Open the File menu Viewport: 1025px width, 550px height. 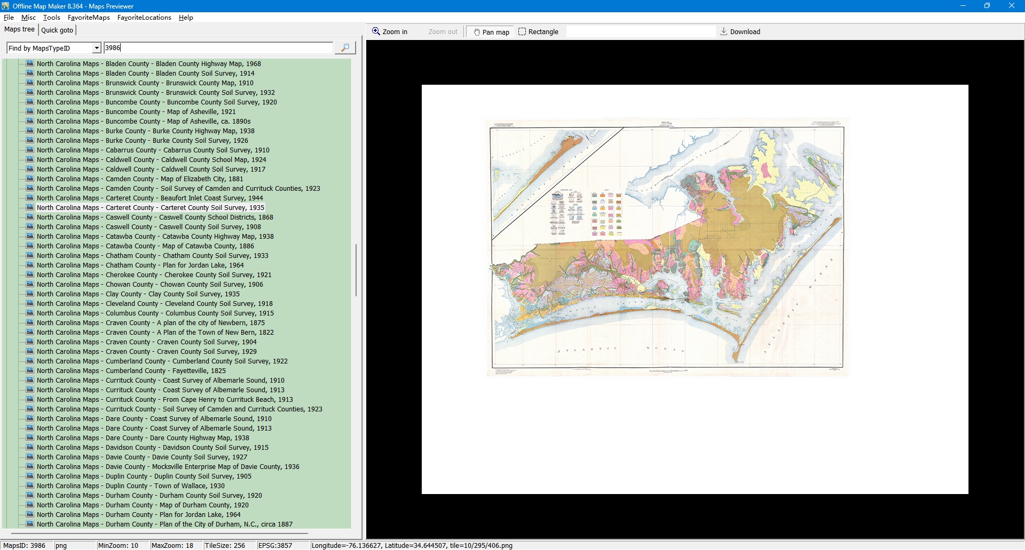coord(9,18)
